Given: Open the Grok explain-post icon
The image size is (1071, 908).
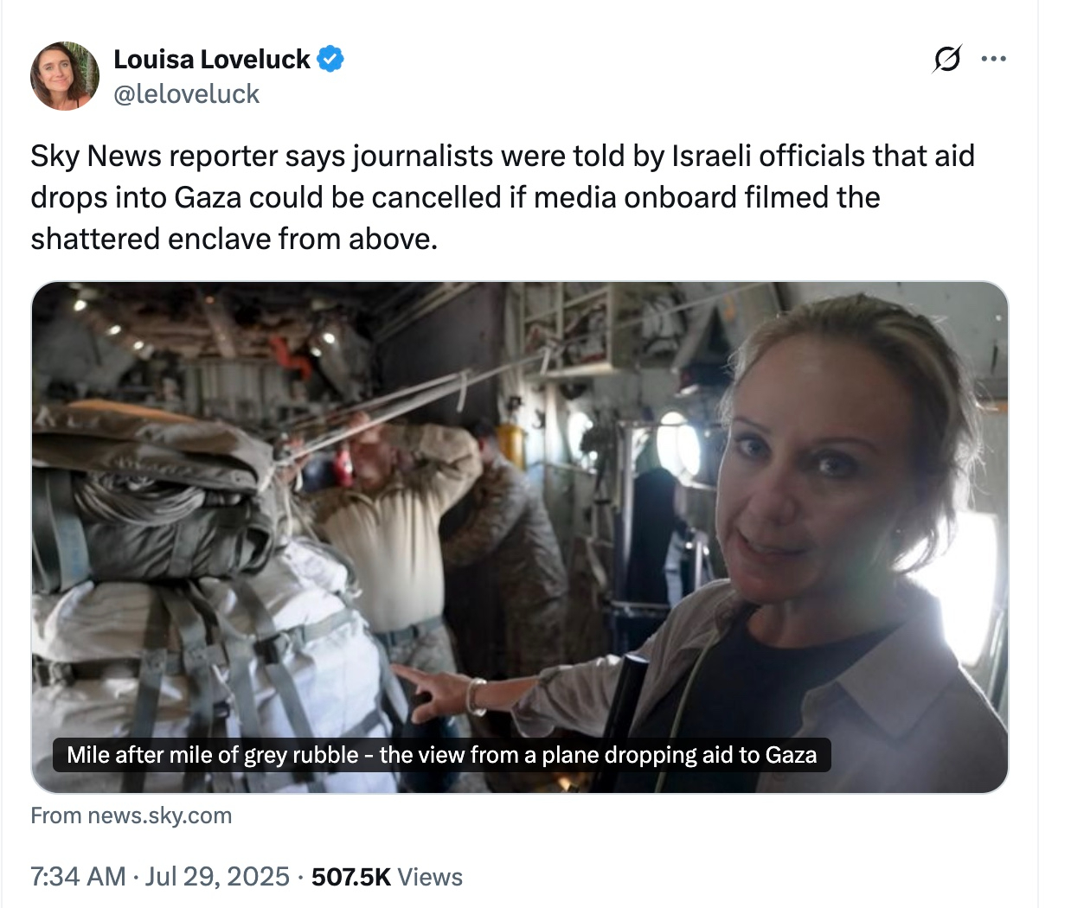Looking at the screenshot, I should [946, 59].
